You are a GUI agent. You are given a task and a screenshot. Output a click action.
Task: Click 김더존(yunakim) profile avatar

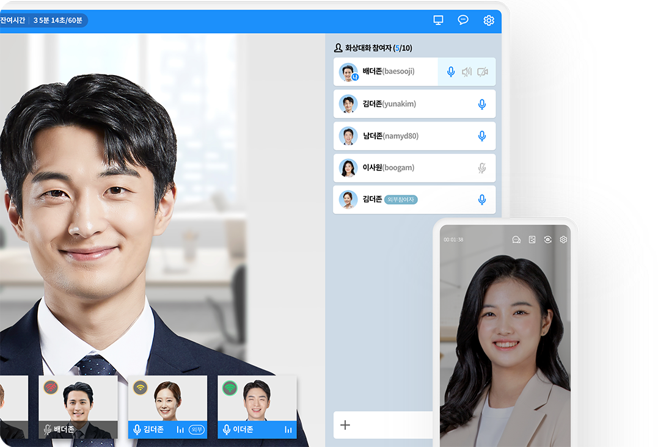click(348, 104)
